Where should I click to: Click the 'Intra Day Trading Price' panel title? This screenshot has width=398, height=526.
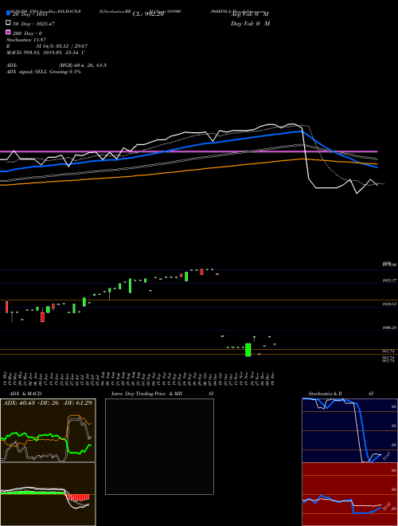click(x=162, y=394)
